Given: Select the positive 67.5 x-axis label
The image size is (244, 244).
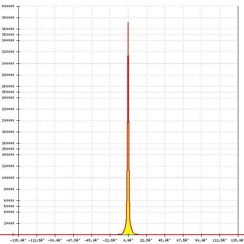Looking at the screenshot, I should click(x=183, y=240).
